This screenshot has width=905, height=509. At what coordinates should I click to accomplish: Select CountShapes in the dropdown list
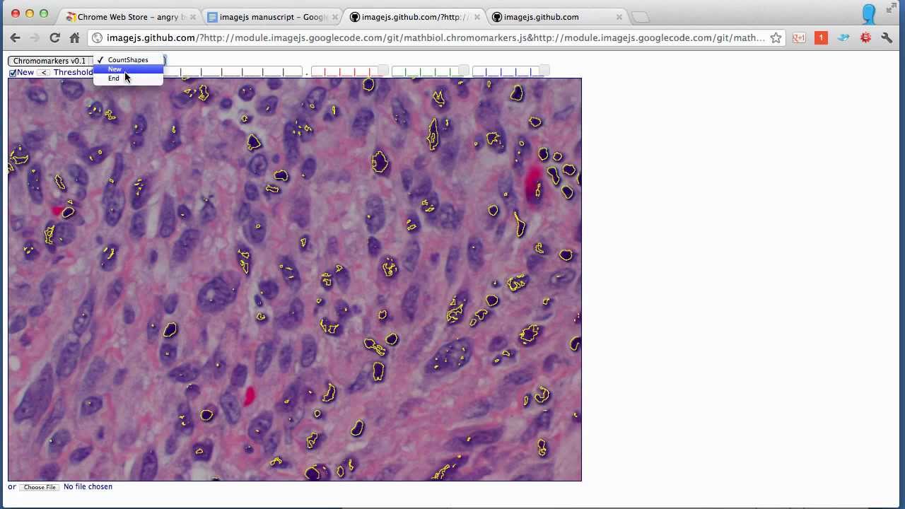(x=128, y=60)
